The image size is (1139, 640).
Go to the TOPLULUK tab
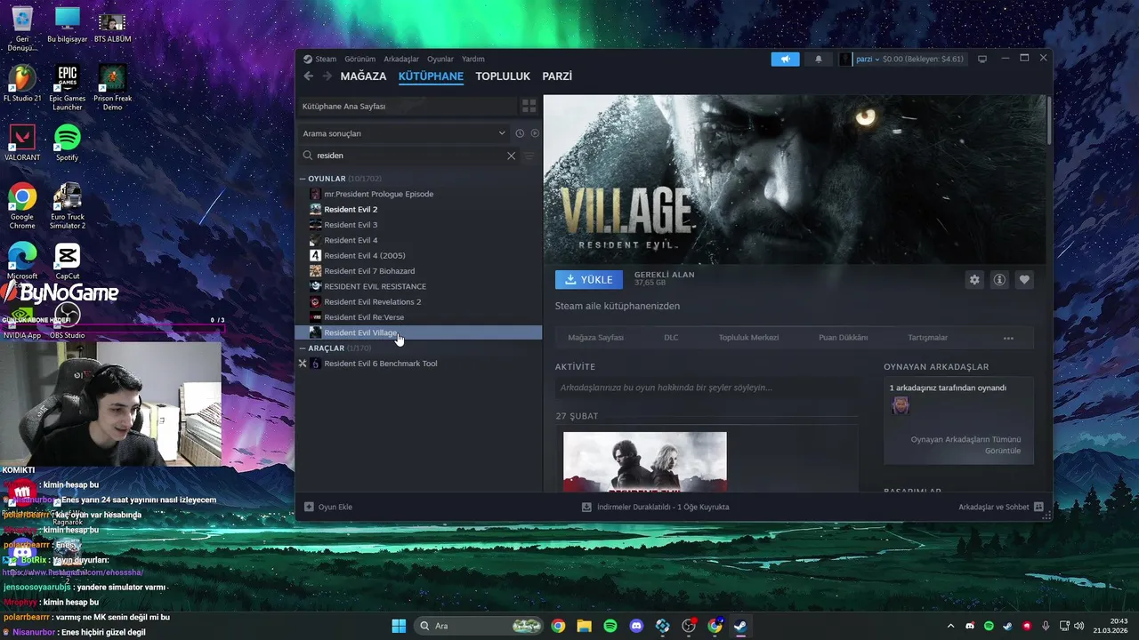pos(503,76)
